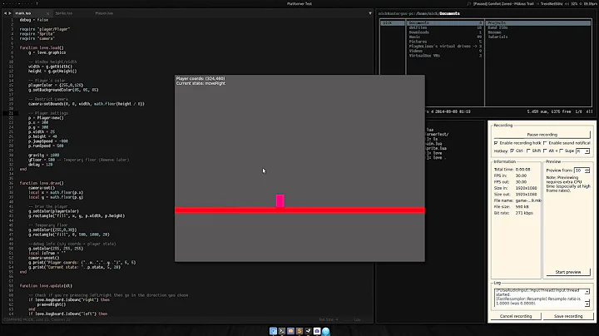Open the file manager icon in dock

tap(290, 331)
